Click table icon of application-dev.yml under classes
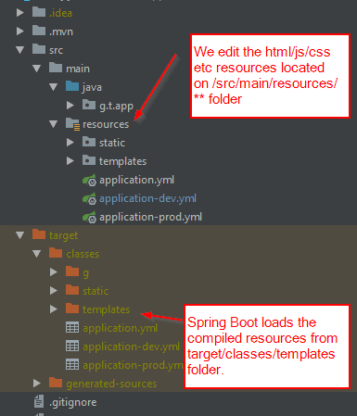This screenshot has height=416, width=357. tap(72, 346)
